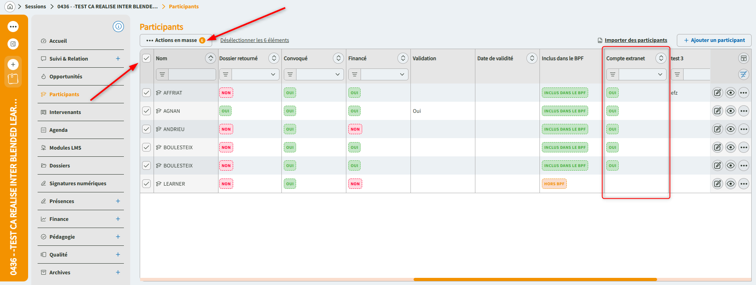Click the orange horizontal scrollbar

[x=535, y=279]
